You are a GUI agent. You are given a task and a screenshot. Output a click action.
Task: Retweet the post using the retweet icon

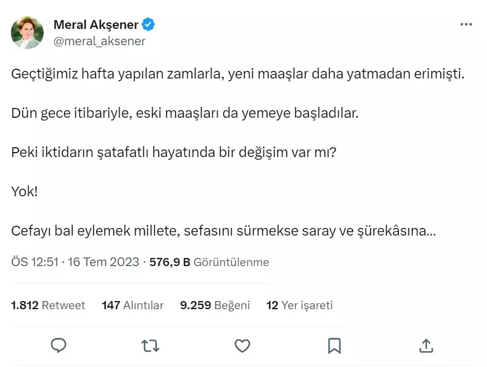pos(150,346)
